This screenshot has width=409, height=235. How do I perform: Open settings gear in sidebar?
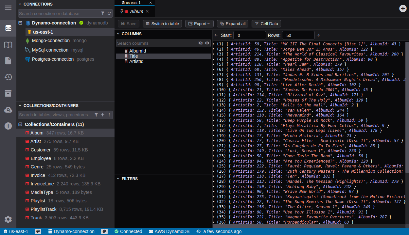[x=8, y=219]
